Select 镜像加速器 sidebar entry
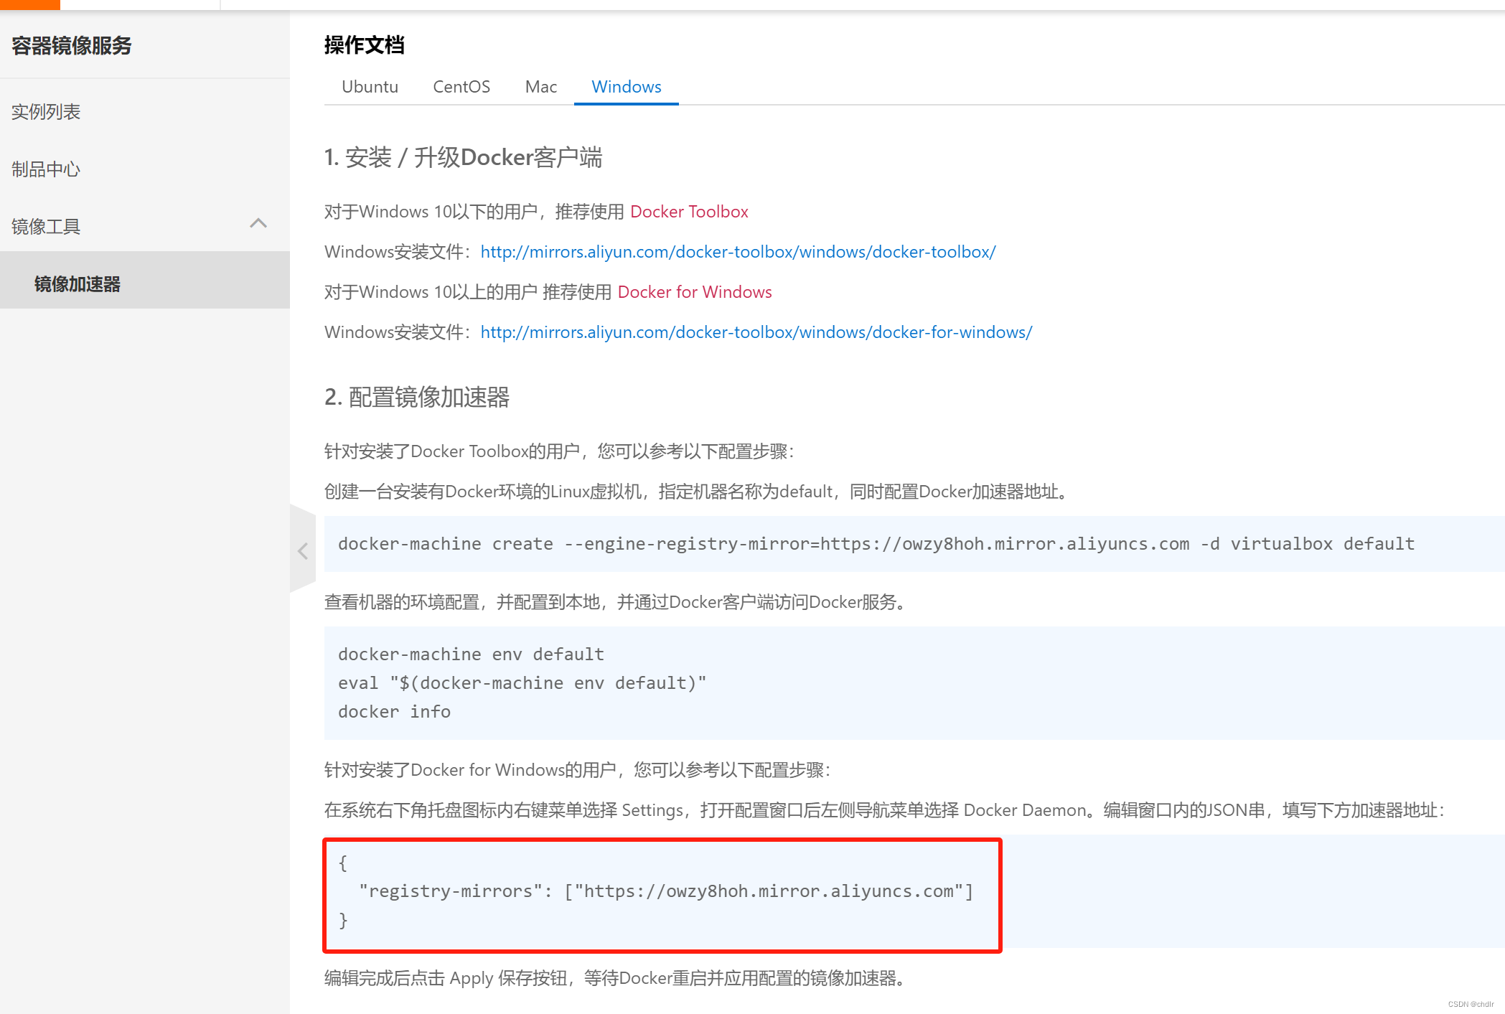The height and width of the screenshot is (1014, 1505). click(78, 284)
